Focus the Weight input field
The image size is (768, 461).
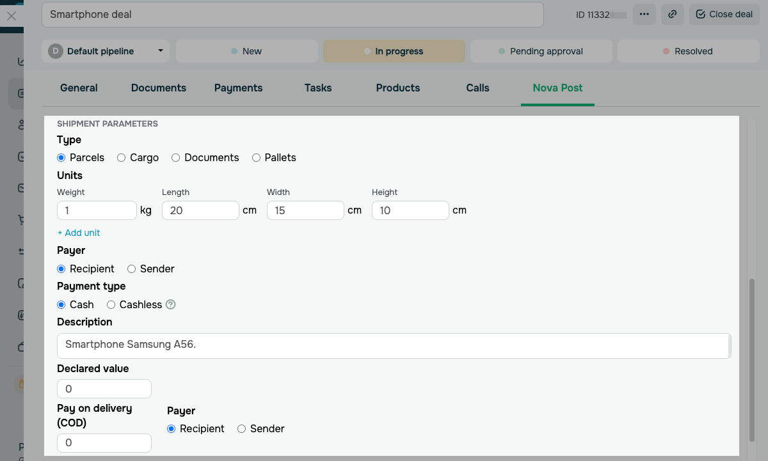coord(97,210)
